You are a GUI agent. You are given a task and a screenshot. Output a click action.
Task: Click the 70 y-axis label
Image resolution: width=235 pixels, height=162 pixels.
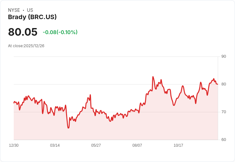click(224, 112)
